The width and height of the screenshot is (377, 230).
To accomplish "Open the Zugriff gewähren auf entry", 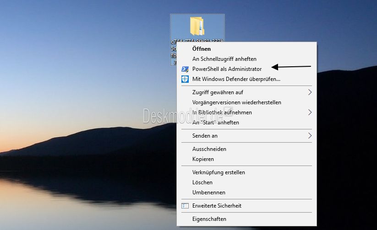I will (x=247, y=92).
